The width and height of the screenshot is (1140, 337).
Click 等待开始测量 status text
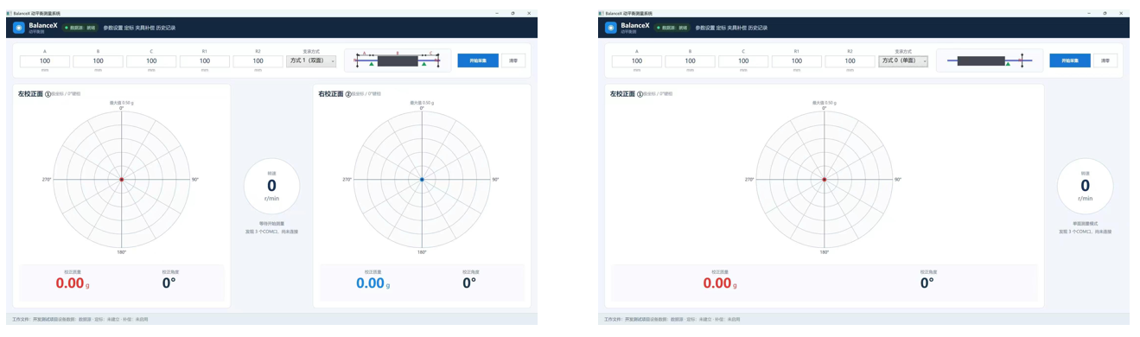271,224
